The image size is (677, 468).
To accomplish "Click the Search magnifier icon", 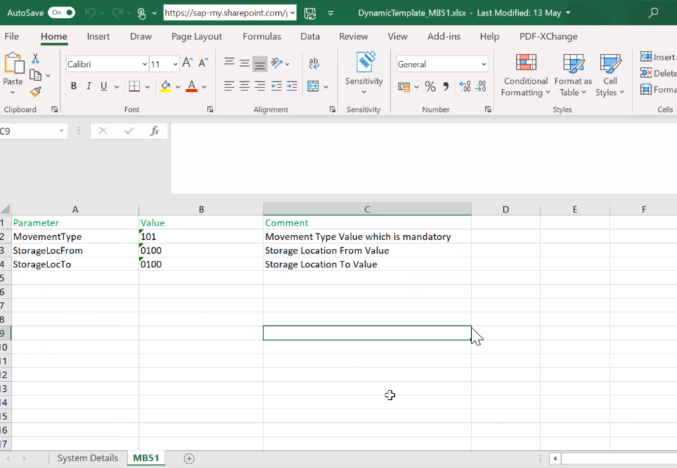I will pos(653,13).
